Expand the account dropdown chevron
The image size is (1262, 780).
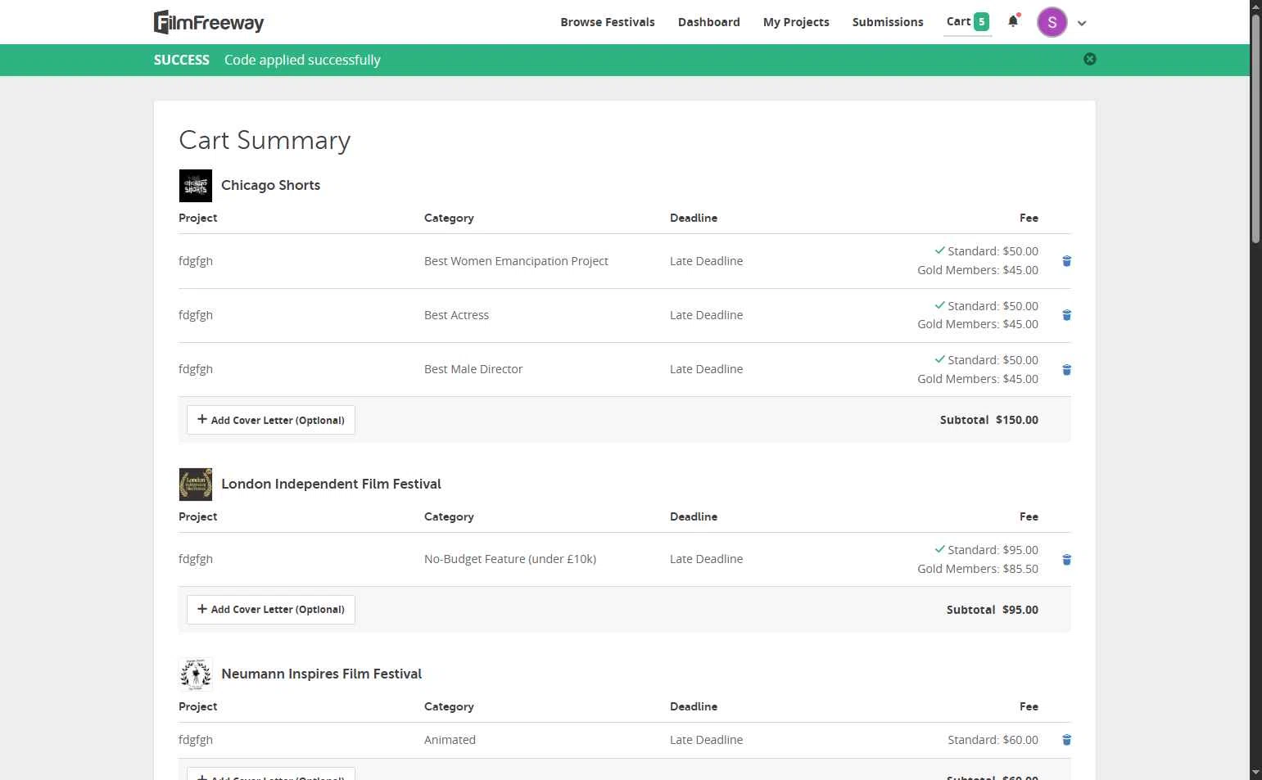tap(1082, 24)
